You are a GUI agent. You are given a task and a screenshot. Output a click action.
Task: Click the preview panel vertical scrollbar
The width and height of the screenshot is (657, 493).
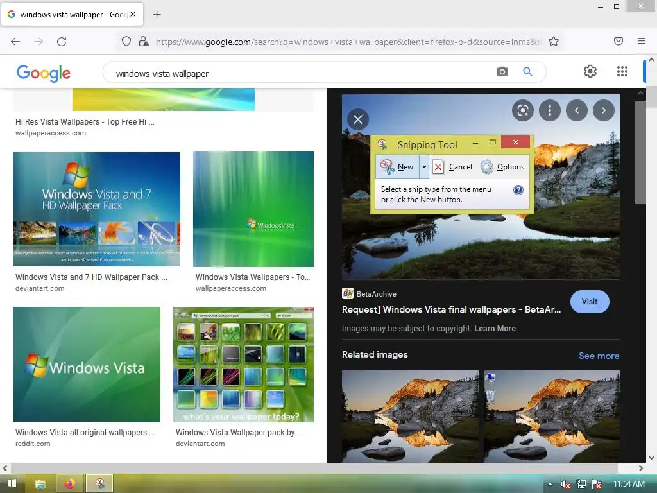click(x=640, y=153)
